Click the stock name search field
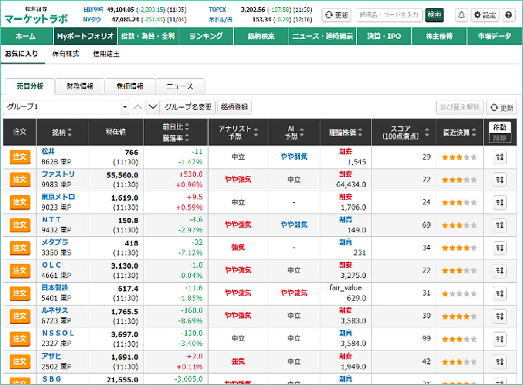The width and height of the screenshot is (523, 385). 389,15
